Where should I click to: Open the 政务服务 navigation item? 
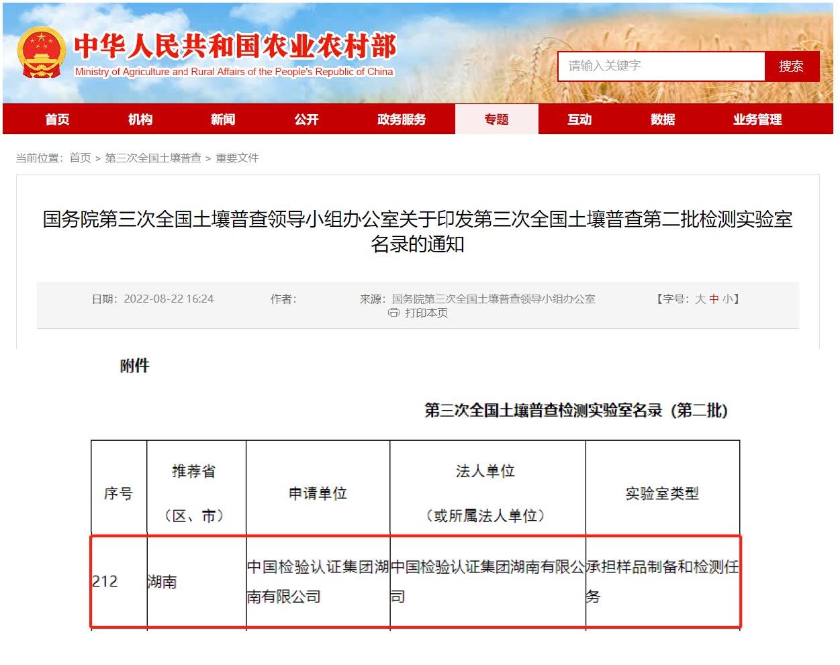402,119
